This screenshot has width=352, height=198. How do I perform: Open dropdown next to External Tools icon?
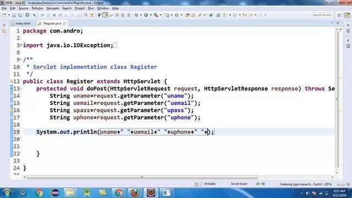click(161, 15)
